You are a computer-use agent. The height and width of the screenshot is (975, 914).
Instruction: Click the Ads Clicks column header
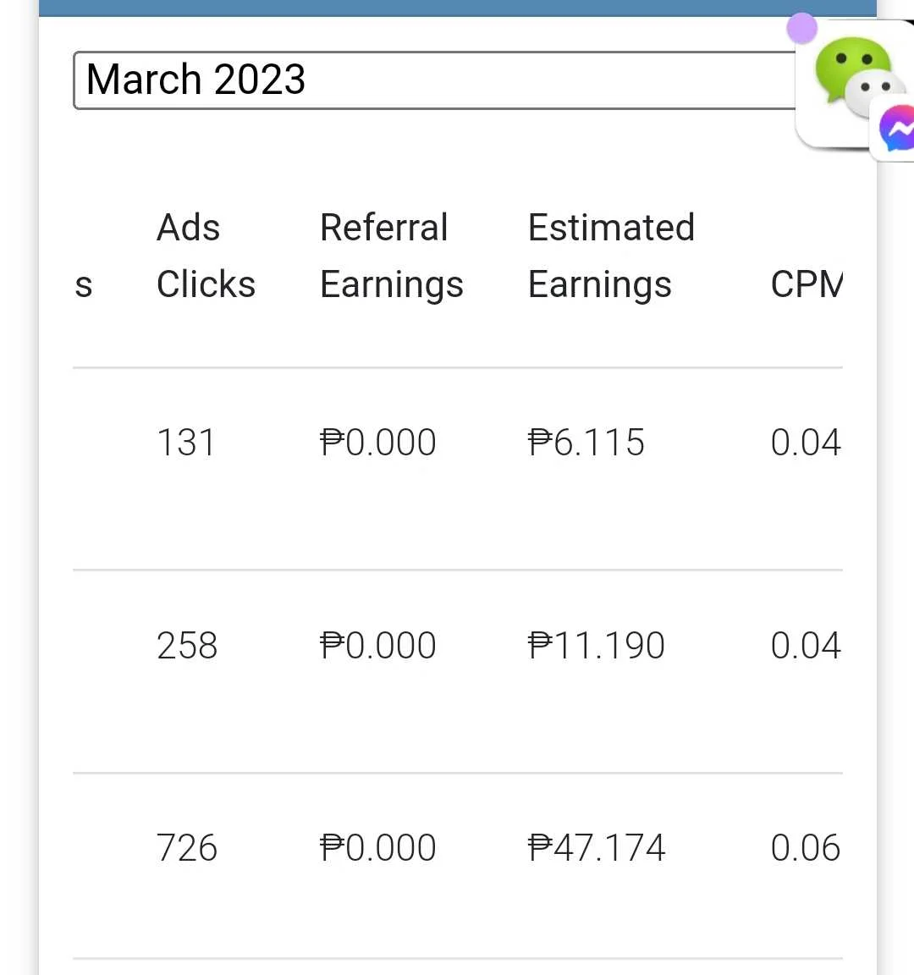(206, 256)
